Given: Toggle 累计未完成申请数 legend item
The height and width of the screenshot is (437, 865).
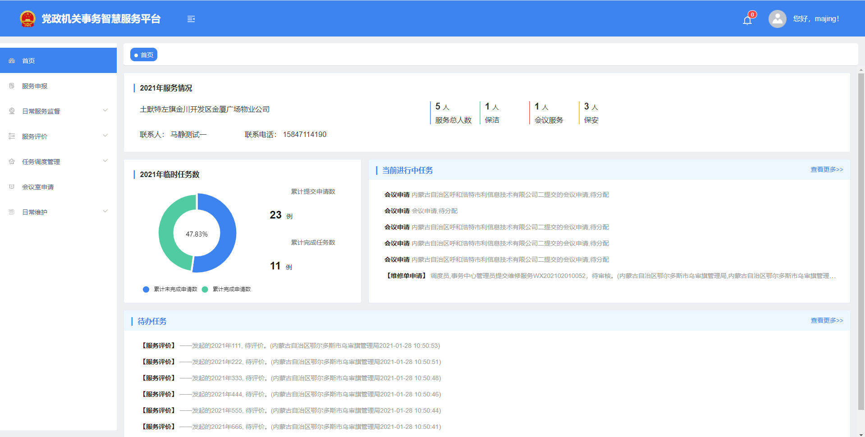Looking at the screenshot, I should point(170,289).
